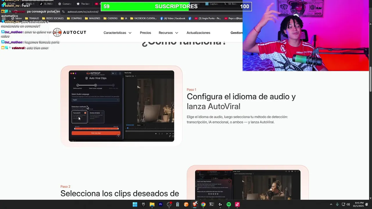372x209 pixels.
Task: Open the Actualizaciones page link
Action: click(198, 33)
